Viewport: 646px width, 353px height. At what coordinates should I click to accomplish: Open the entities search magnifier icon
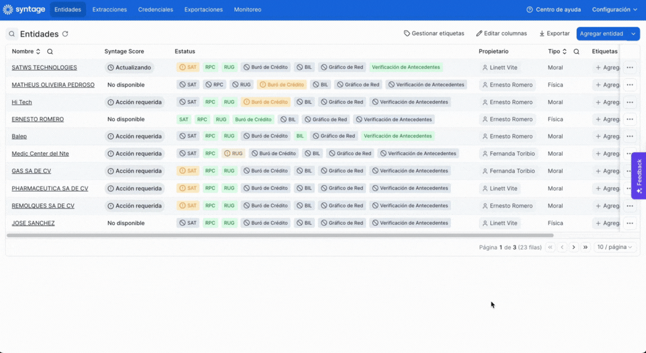12,34
